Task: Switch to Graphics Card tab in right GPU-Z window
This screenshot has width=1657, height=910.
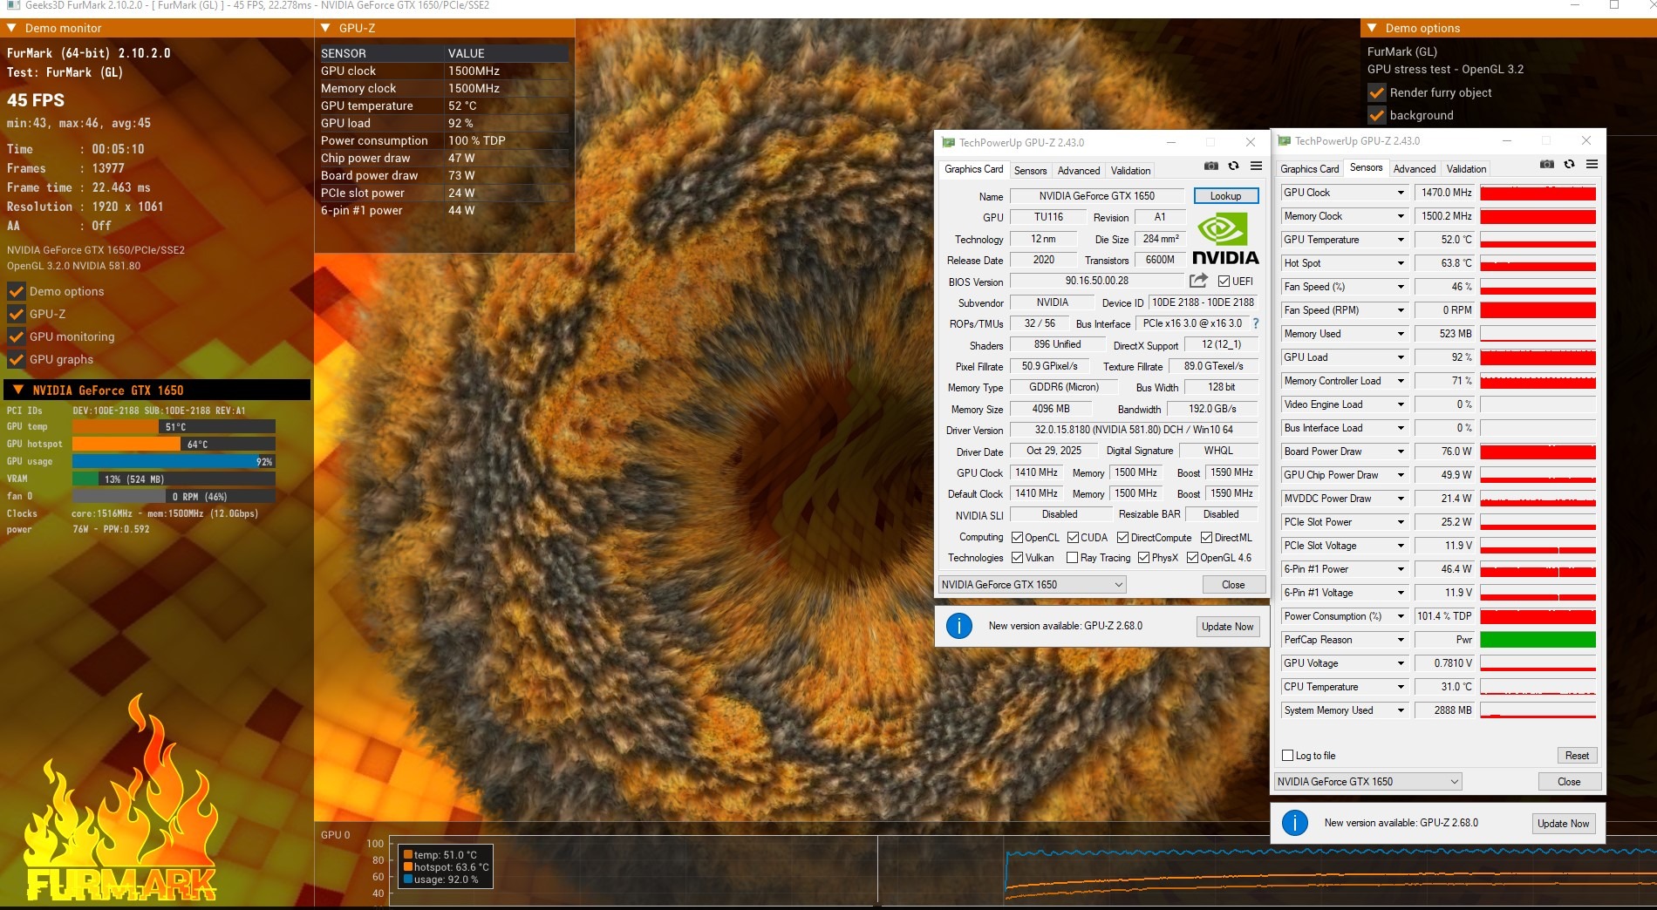Action: click(x=1309, y=169)
